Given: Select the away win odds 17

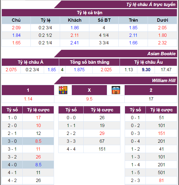Looking at the screenshot, I should click(151, 99).
